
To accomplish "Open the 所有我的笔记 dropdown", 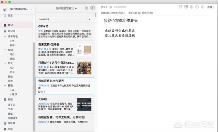I will coord(66,8).
